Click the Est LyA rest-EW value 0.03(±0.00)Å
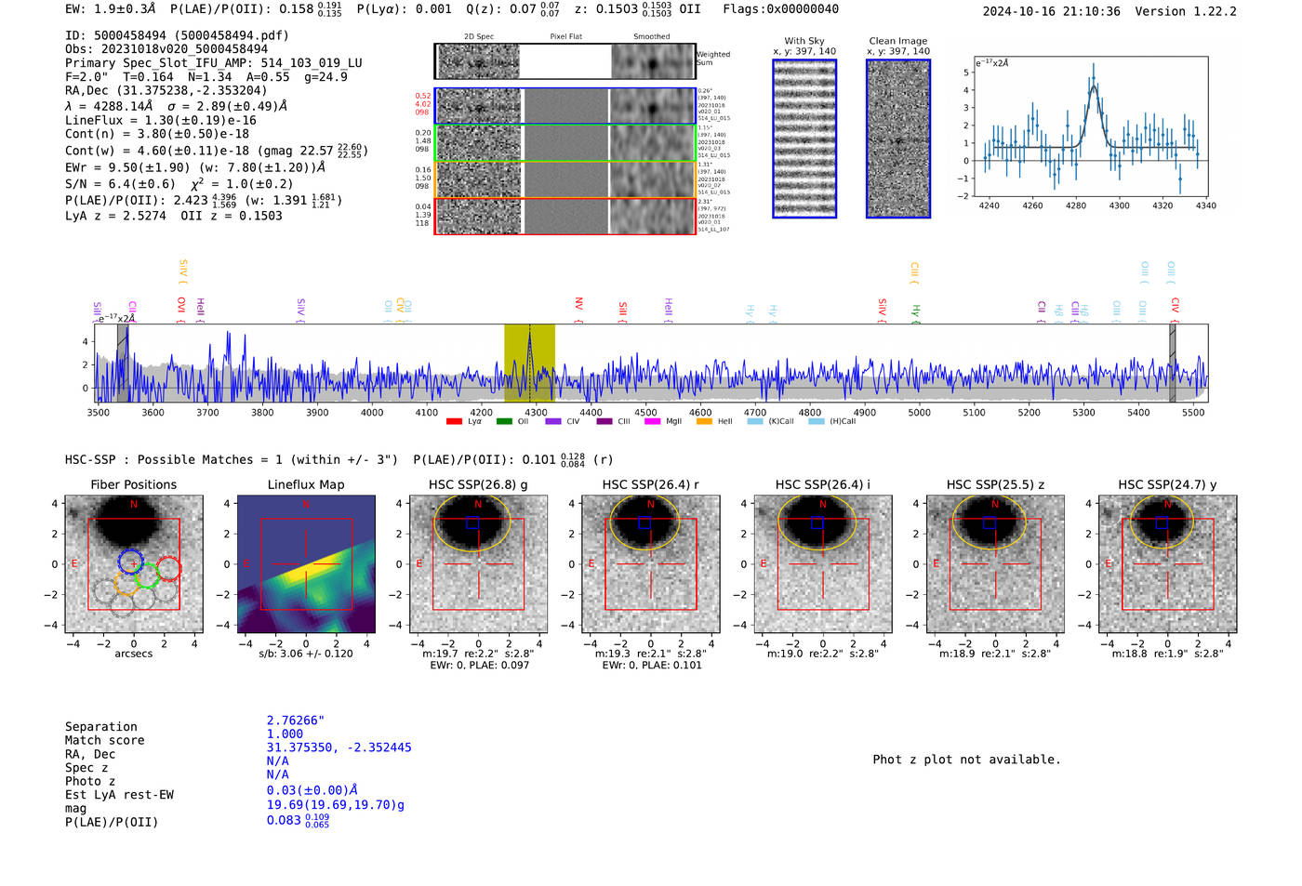 (x=312, y=790)
